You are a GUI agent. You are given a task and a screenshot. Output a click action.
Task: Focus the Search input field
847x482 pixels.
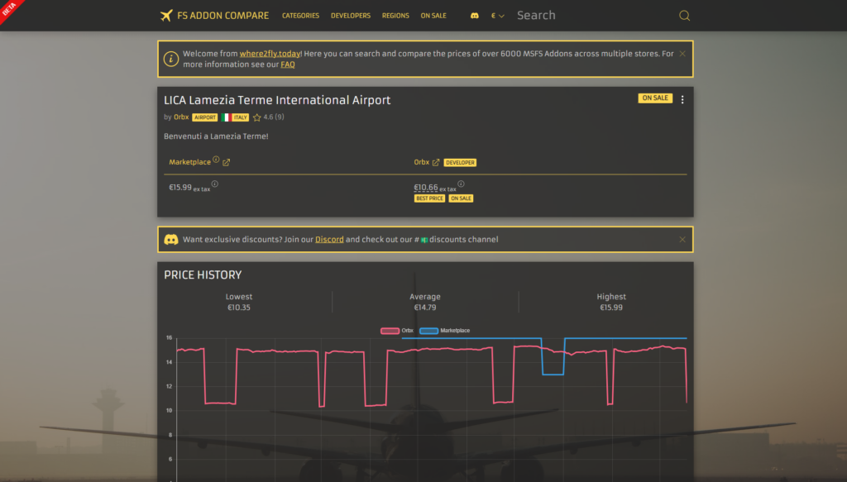594,16
